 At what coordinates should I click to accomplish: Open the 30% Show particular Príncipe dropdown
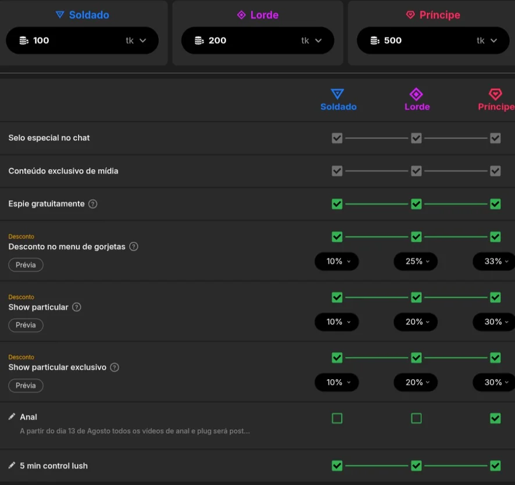point(494,322)
